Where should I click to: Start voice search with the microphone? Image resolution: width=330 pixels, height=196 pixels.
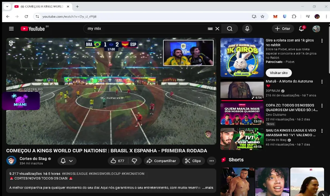247,29
